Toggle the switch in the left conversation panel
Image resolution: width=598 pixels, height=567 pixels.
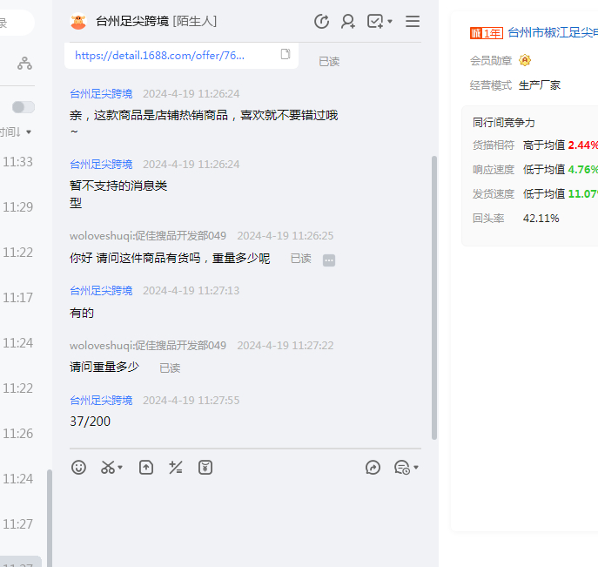24,107
